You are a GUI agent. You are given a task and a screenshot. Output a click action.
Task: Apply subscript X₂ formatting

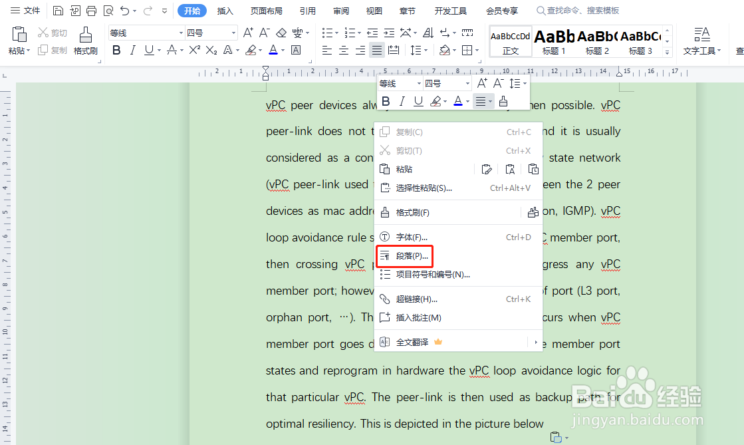pyautogui.click(x=211, y=50)
